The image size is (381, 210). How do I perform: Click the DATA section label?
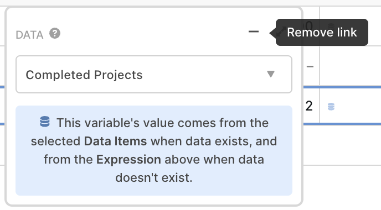pyautogui.click(x=29, y=35)
